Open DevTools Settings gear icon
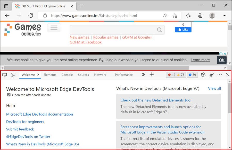This screenshot has height=150, width=232. click(x=203, y=75)
